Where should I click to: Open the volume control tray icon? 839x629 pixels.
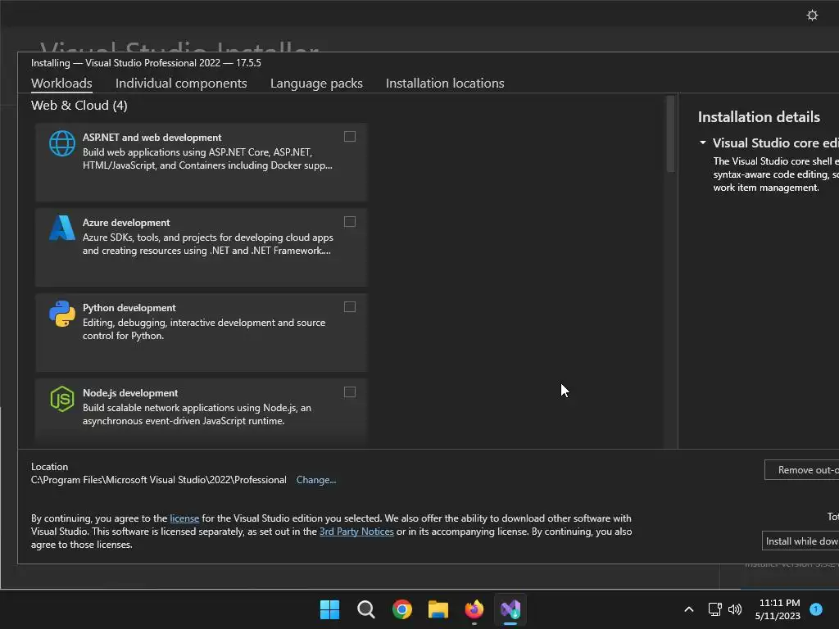pos(735,609)
